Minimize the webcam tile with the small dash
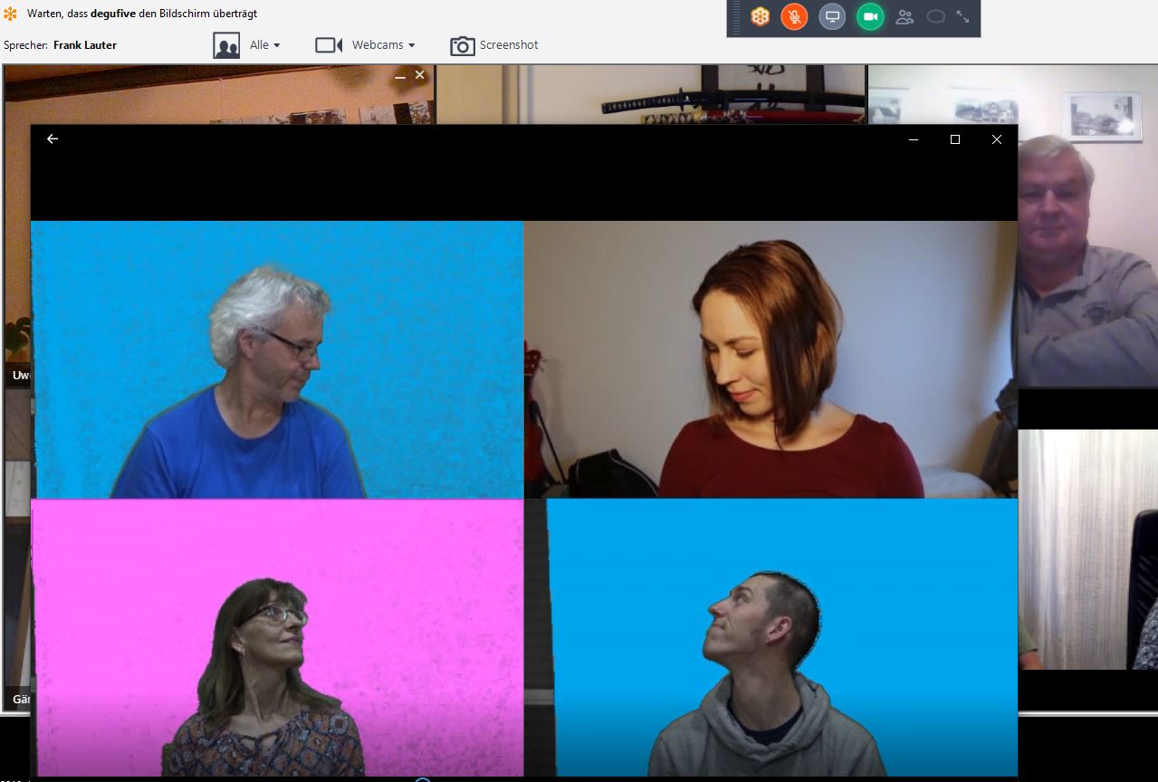1158x782 pixels. coord(400,77)
